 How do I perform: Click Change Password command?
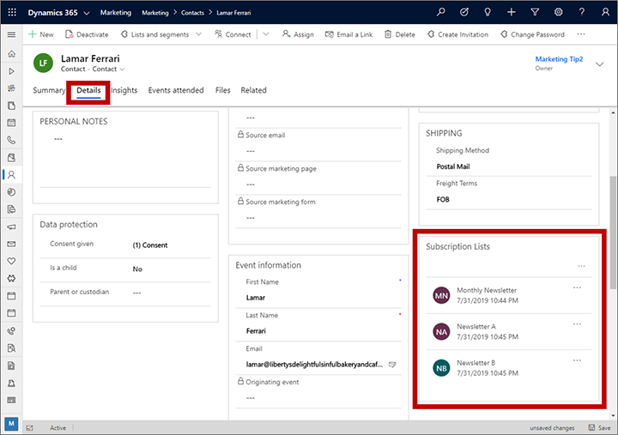click(532, 34)
